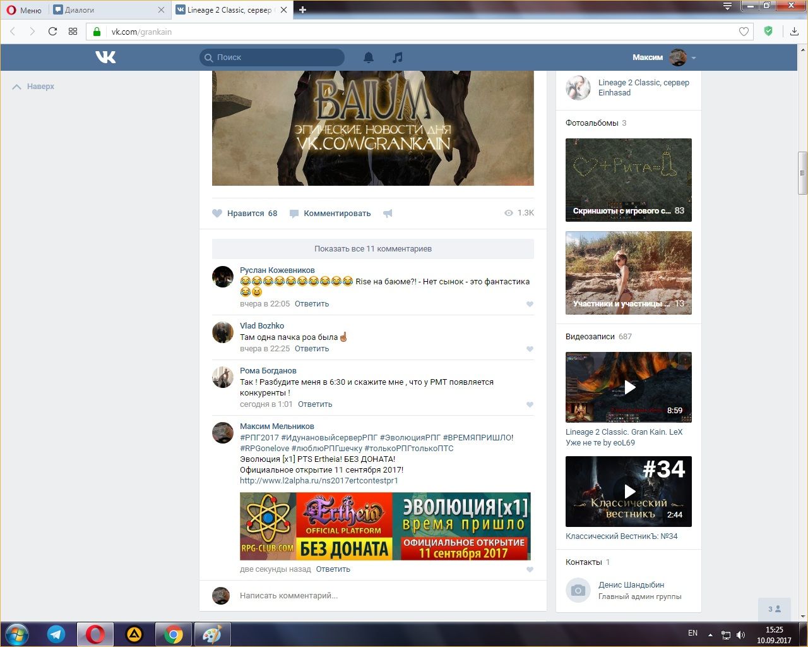Click Наверх to scroll up
The height and width of the screenshot is (647, 808).
point(34,87)
